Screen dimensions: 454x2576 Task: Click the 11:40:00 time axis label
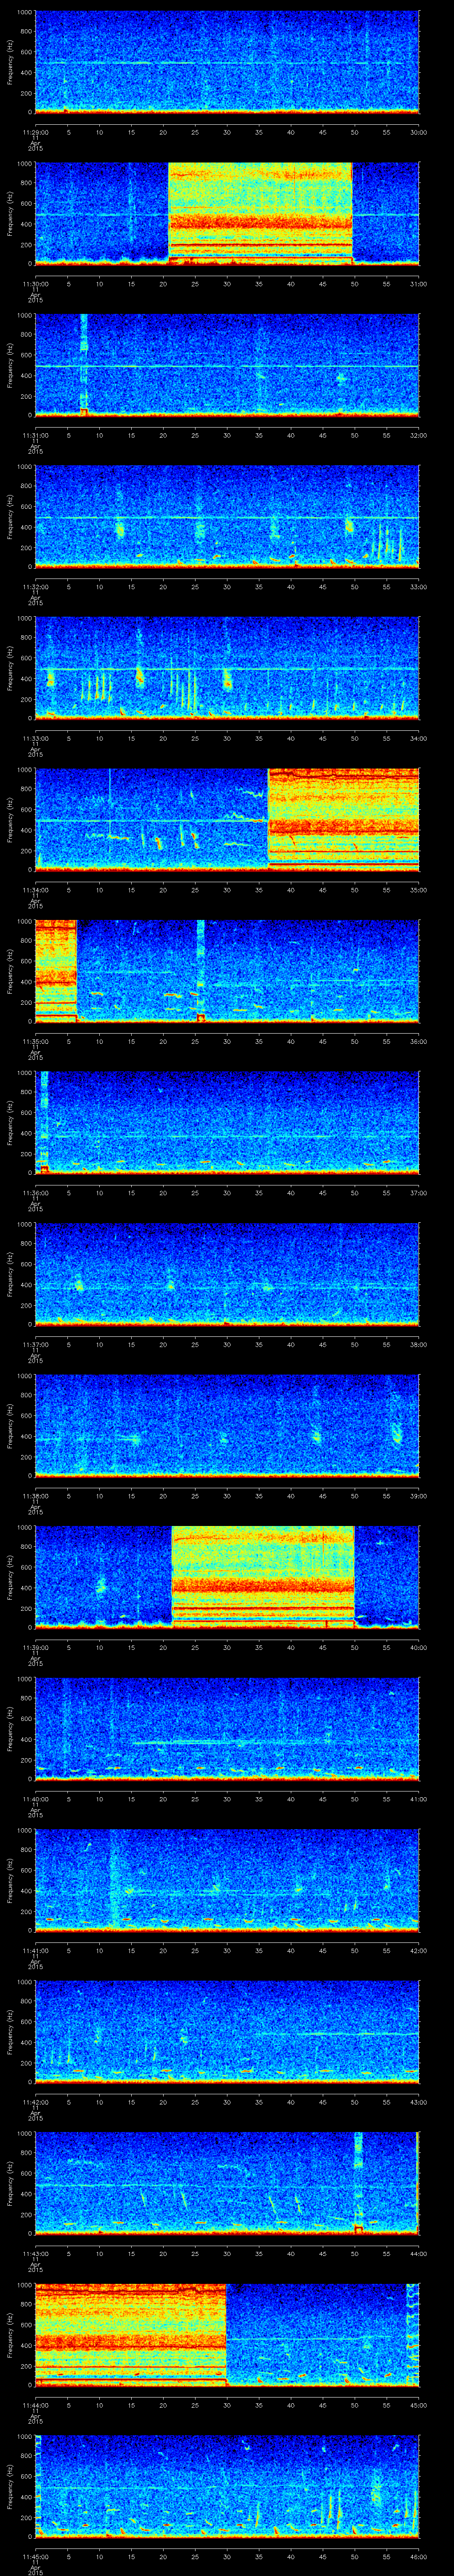35,1798
